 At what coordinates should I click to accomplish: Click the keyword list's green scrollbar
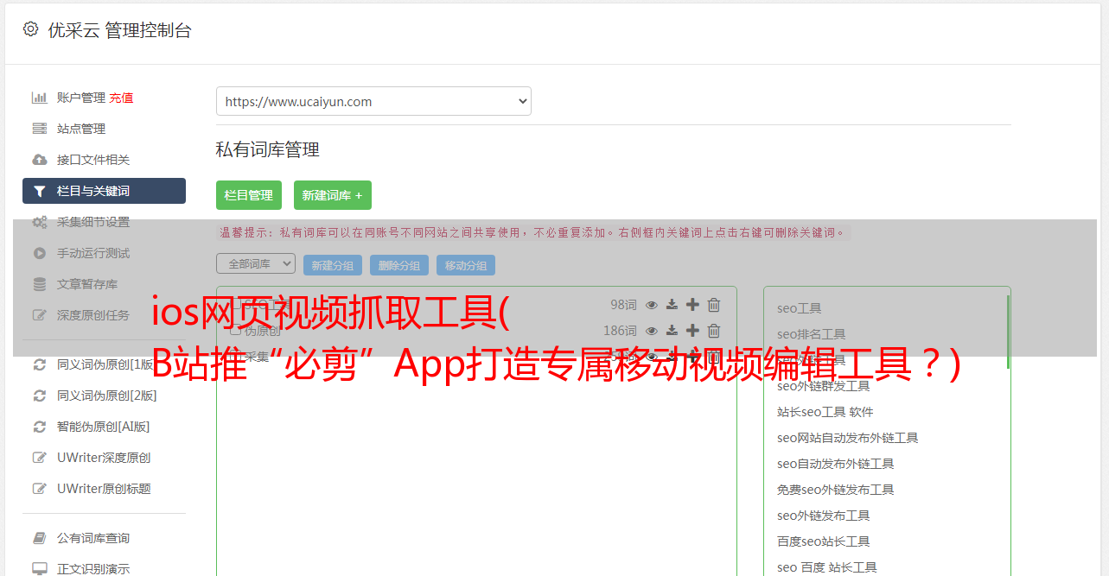[x=1008, y=332]
